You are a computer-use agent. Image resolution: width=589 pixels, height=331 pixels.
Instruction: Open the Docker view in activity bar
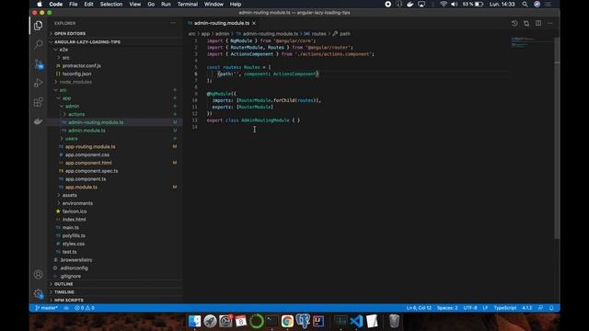[38, 121]
